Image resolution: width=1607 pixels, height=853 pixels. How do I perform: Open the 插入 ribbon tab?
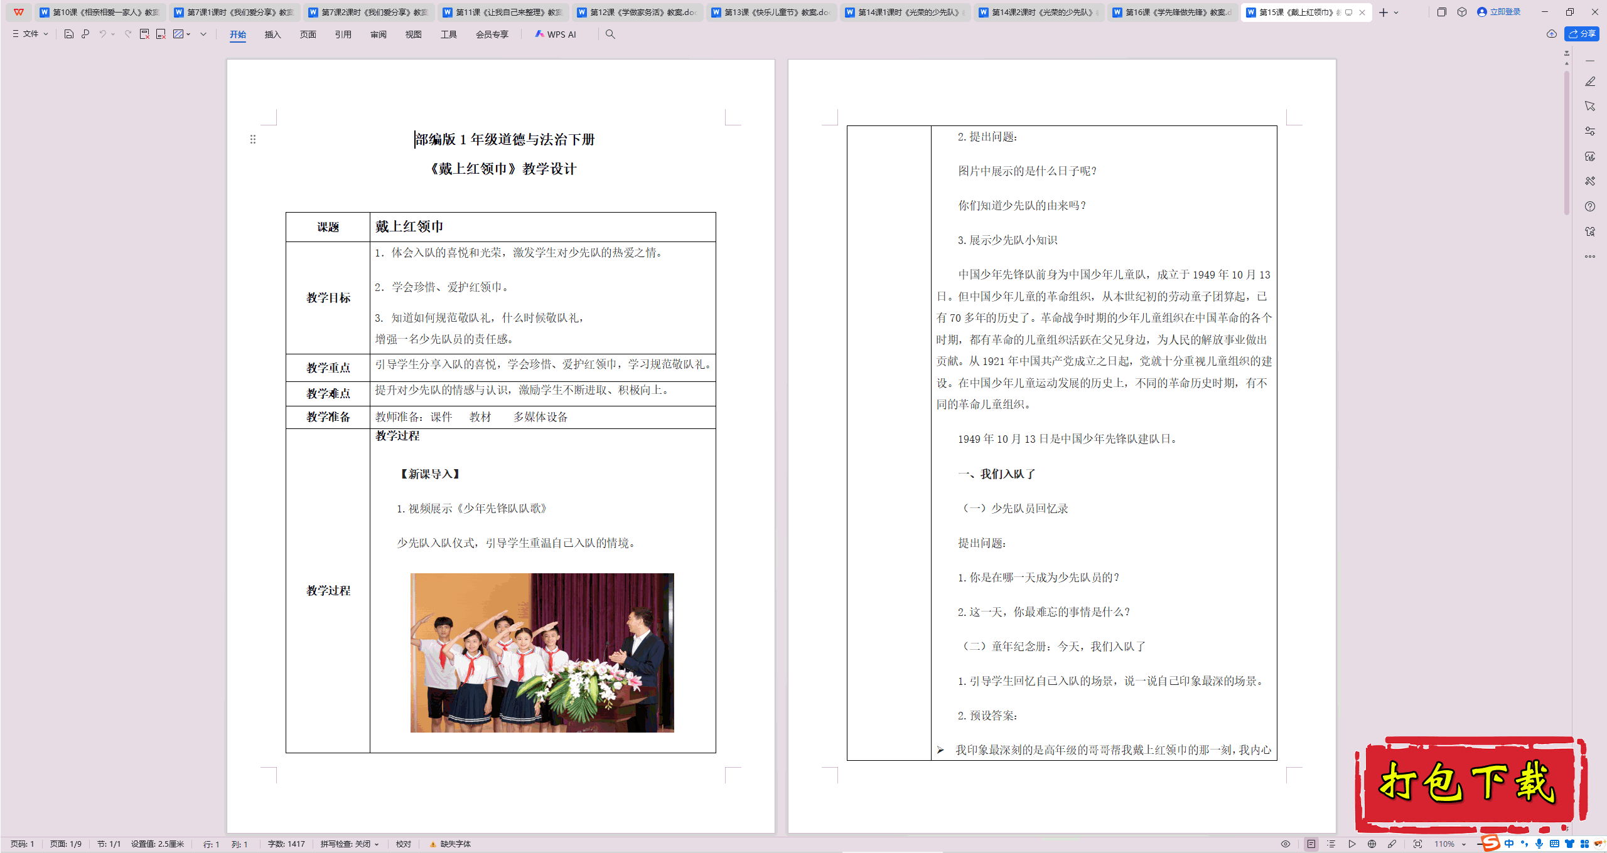pyautogui.click(x=272, y=34)
